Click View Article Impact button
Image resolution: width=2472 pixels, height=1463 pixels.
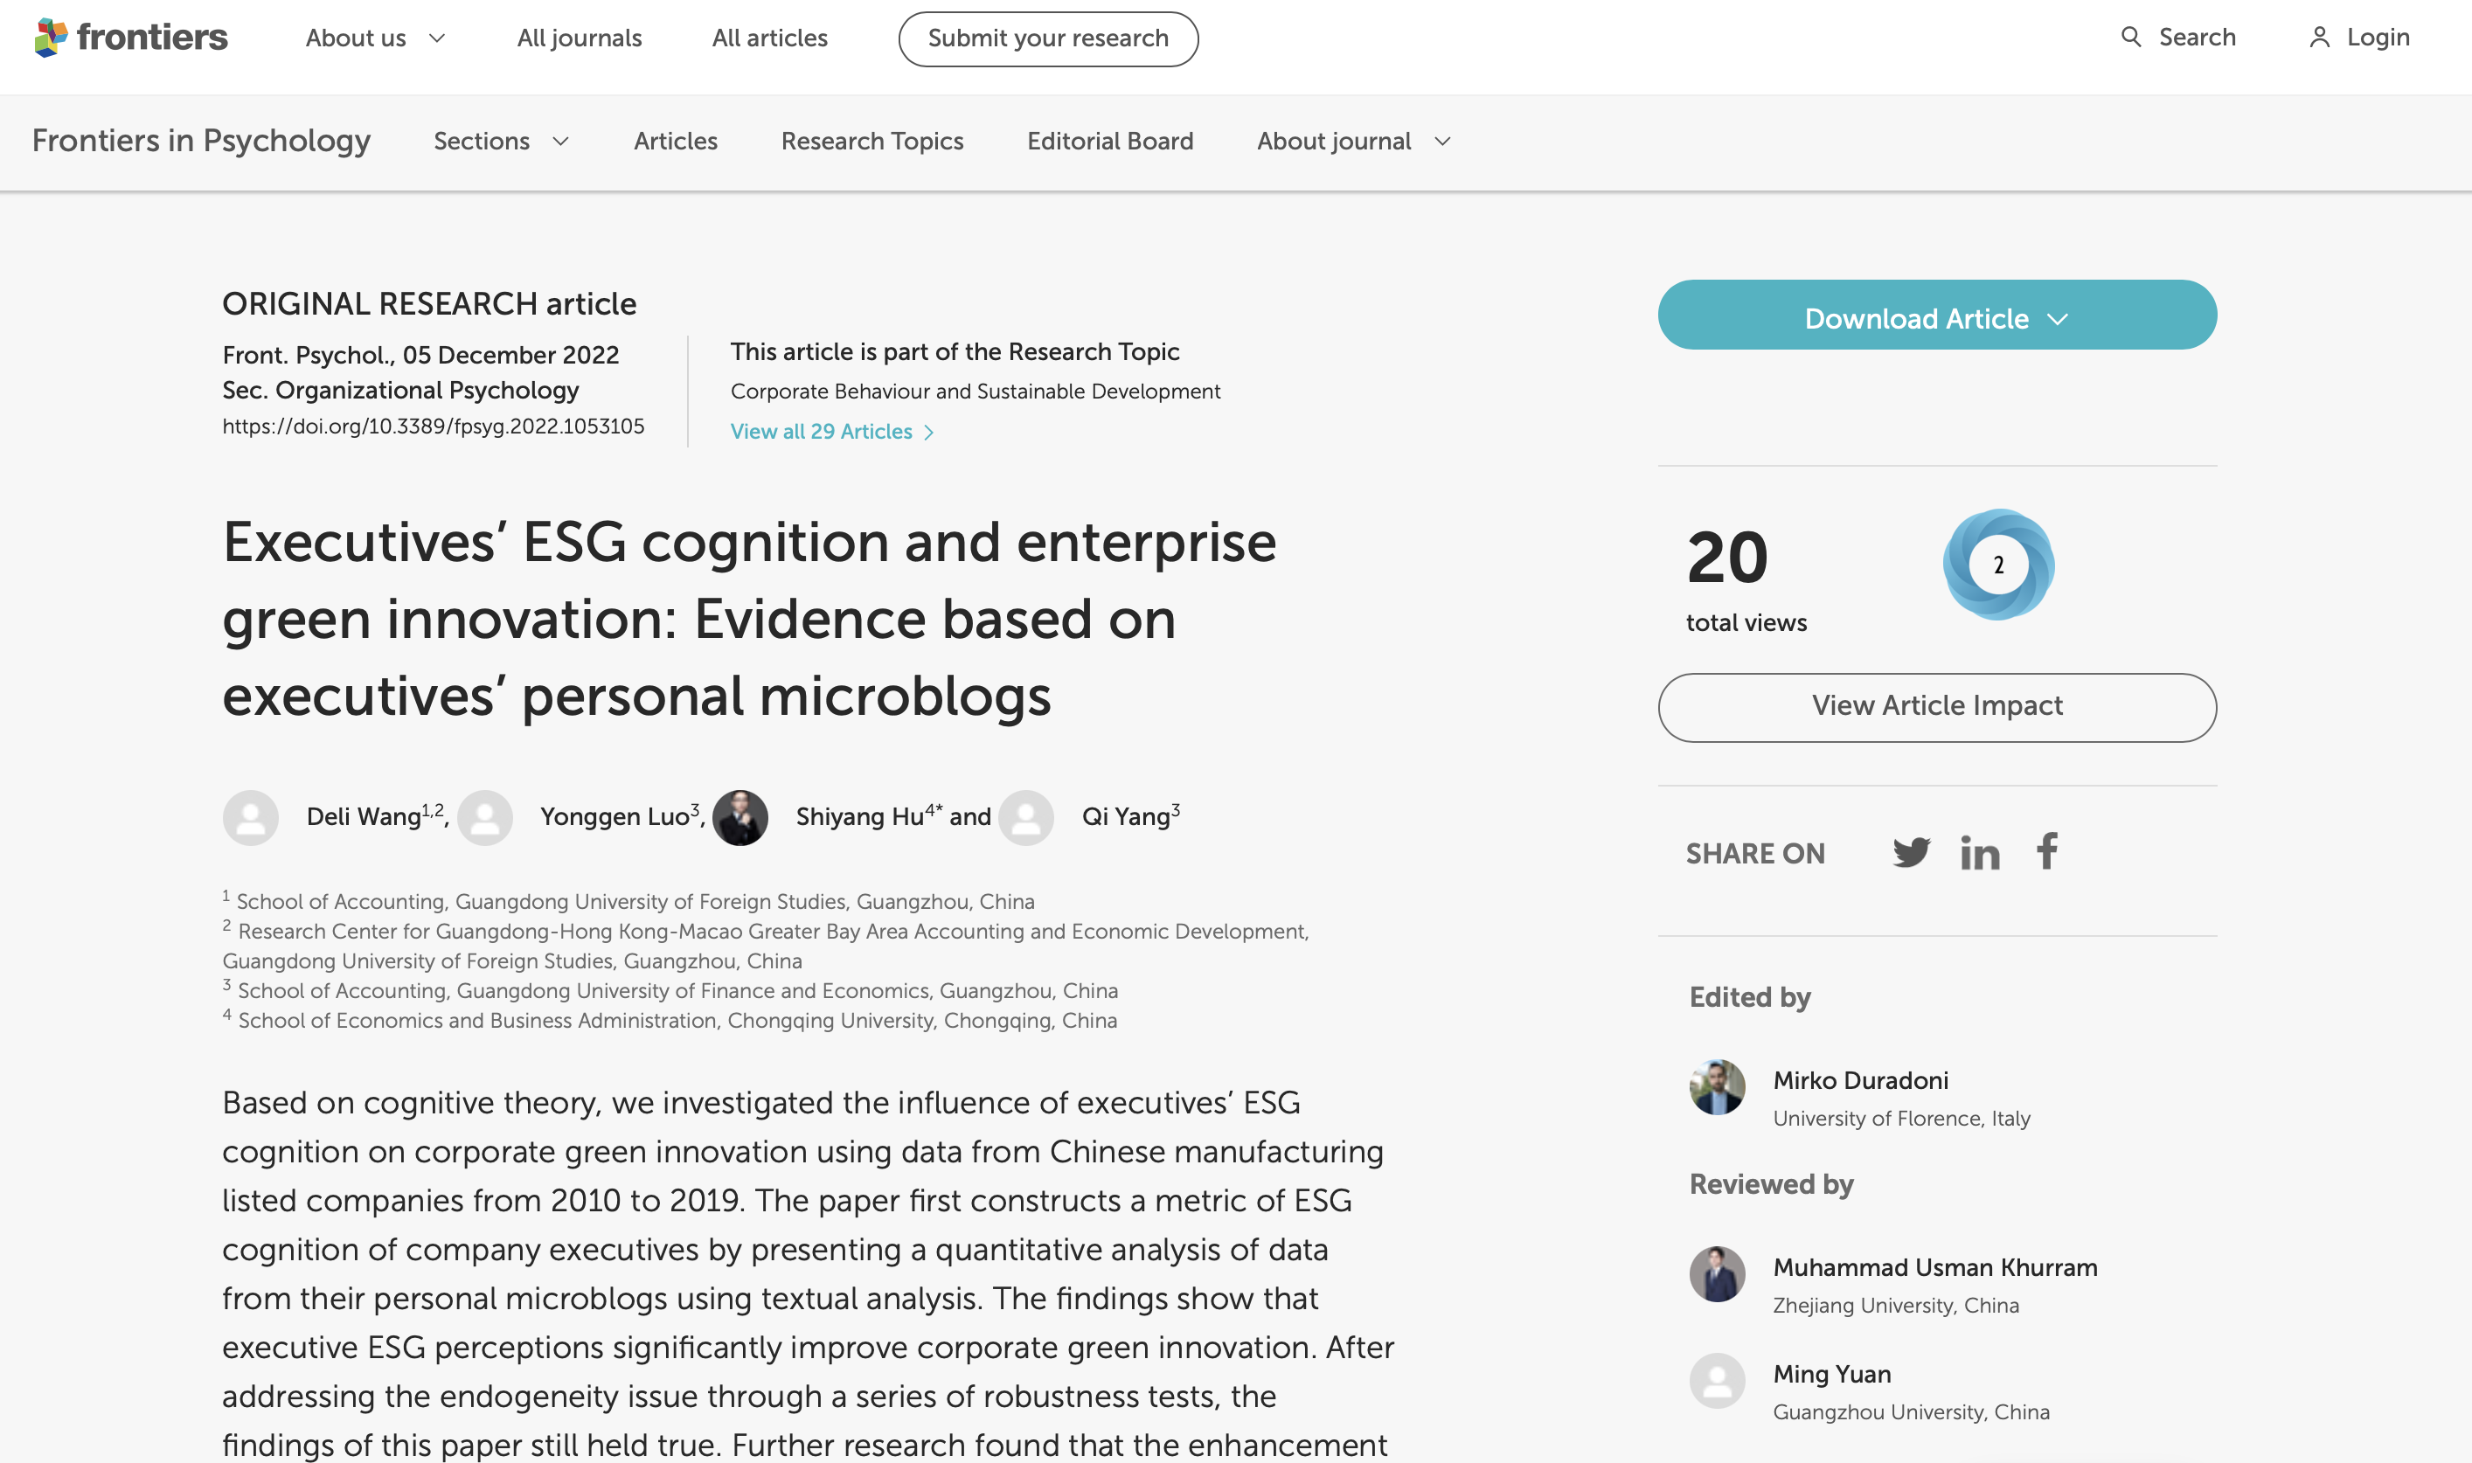(1936, 707)
